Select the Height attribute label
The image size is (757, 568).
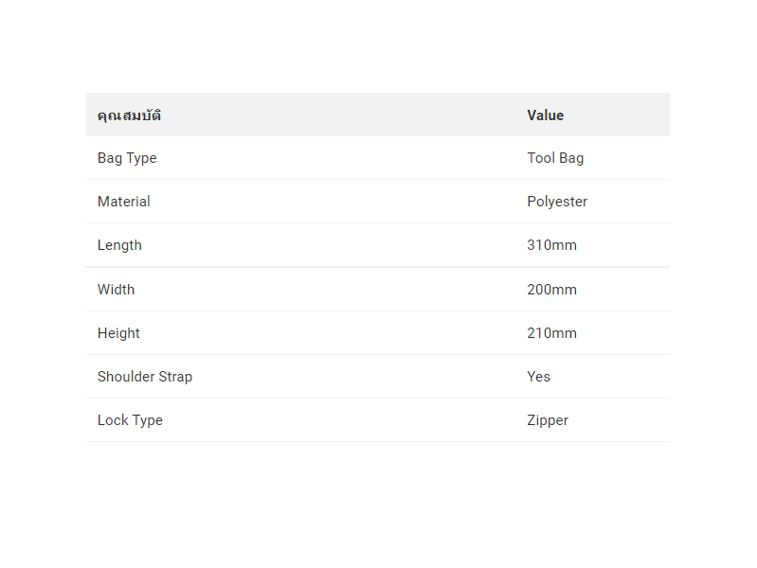pyautogui.click(x=118, y=333)
